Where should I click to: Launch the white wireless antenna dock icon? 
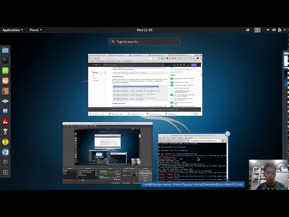[x=5, y=132]
